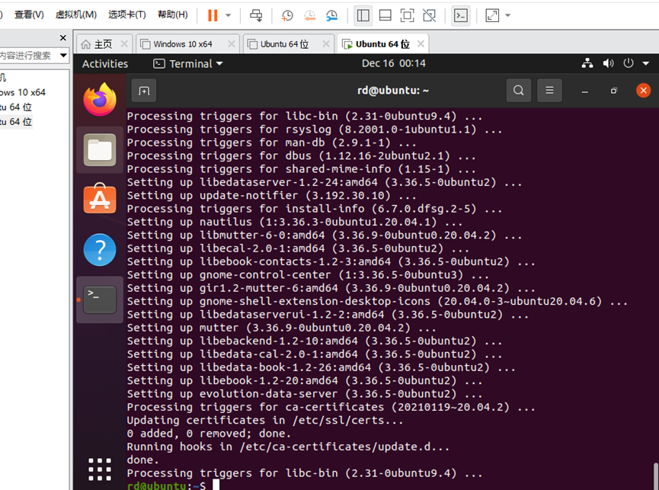Open the library search dropdown arrow
The height and width of the screenshot is (490, 659).
click(63, 56)
